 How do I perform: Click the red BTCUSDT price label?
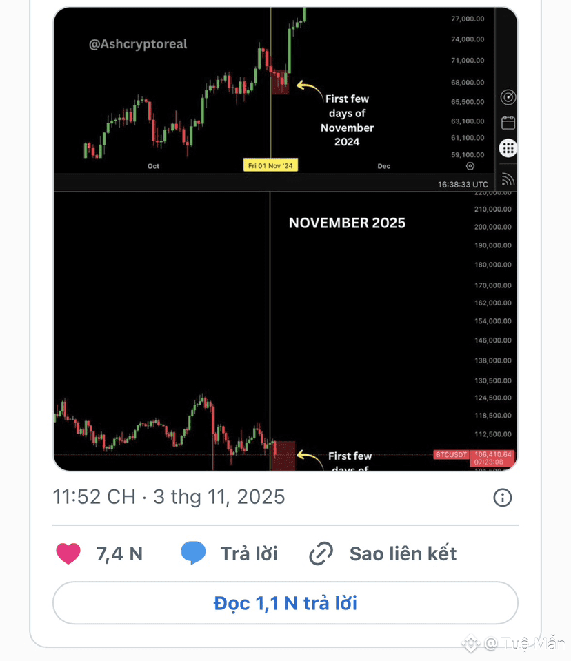452,455
